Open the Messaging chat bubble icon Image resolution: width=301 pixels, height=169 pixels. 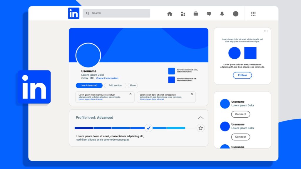tap(209, 14)
